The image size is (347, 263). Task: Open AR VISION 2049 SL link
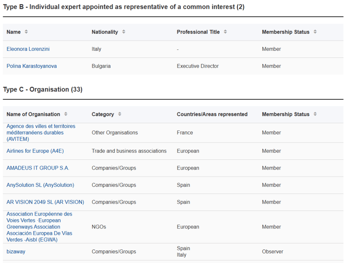pyautogui.click(x=45, y=202)
